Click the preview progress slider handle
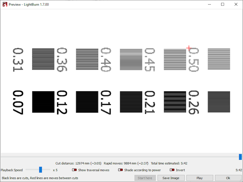243x182 pixels. [x=240, y=157]
